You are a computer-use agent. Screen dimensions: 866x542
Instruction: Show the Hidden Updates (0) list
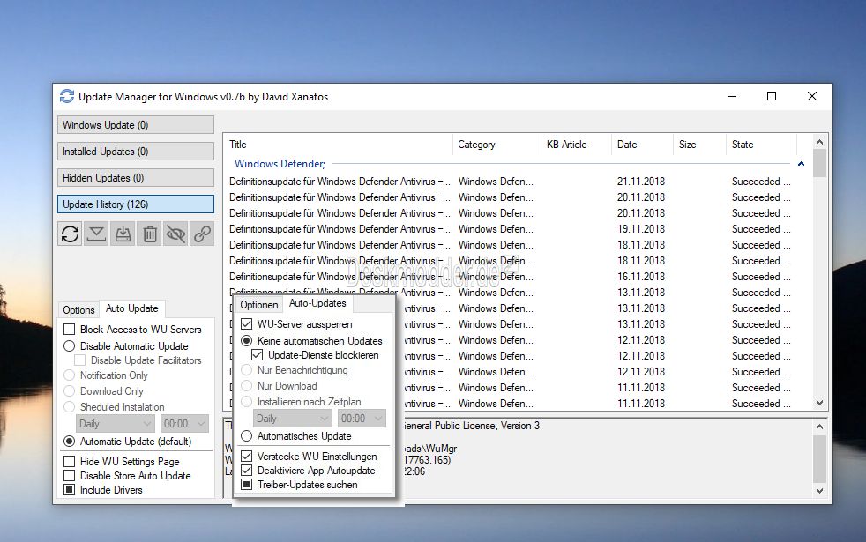[136, 178]
